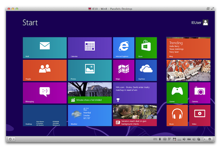Open the Video tile
221x149 pixels.
click(x=200, y=116)
